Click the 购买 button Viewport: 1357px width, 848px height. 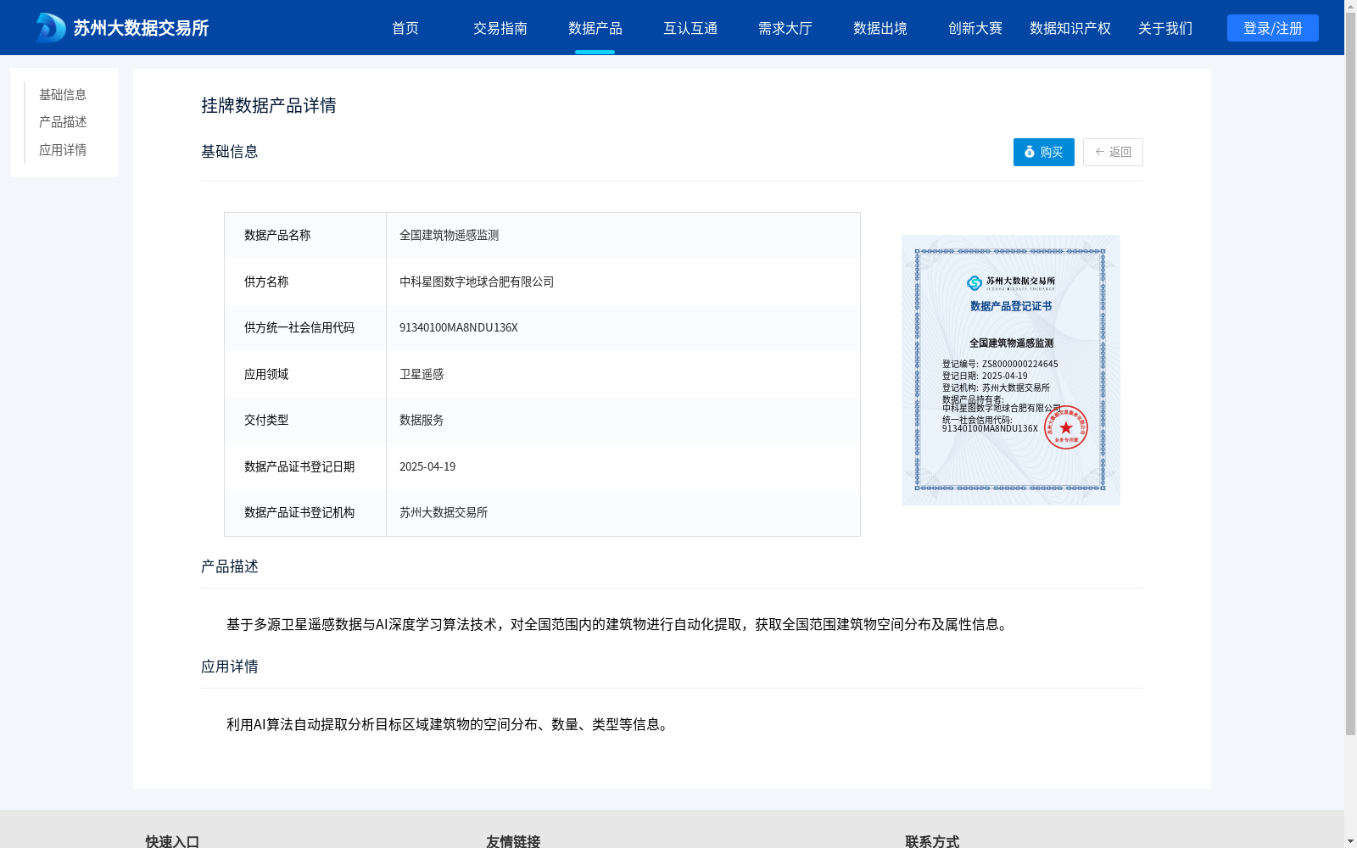[1044, 152]
